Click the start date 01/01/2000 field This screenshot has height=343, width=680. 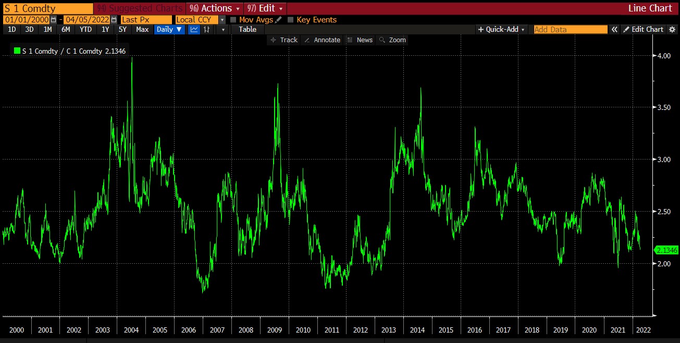click(26, 20)
